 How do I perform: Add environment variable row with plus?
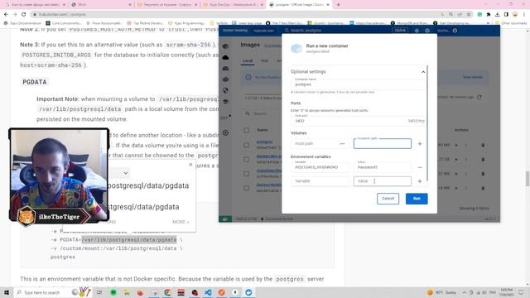(420, 181)
